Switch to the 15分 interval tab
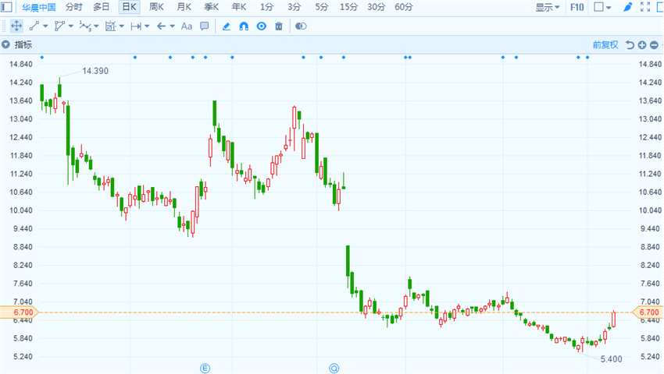 click(348, 7)
